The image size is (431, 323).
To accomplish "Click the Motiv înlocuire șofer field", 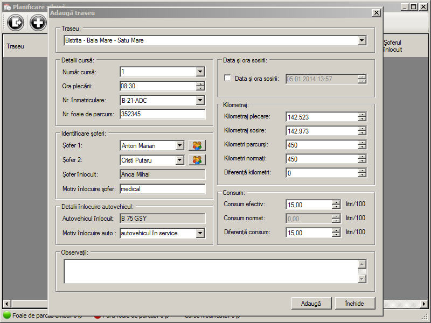I will 163,189.
